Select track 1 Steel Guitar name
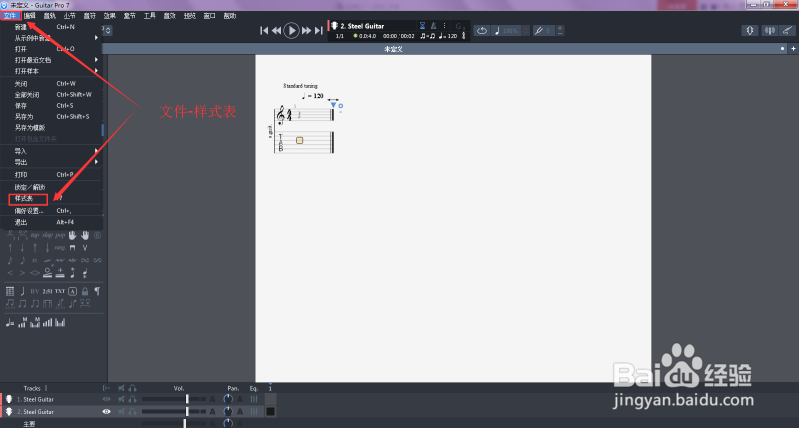The image size is (799, 428). coord(36,399)
